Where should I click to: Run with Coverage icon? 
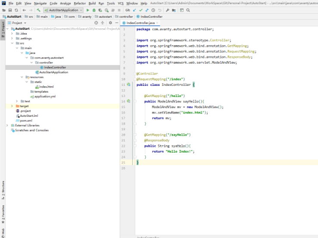click(x=100, y=10)
